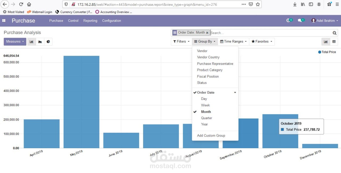Switch to pie chart view
The width and height of the screenshot is (341, 173).
click(x=48, y=42)
